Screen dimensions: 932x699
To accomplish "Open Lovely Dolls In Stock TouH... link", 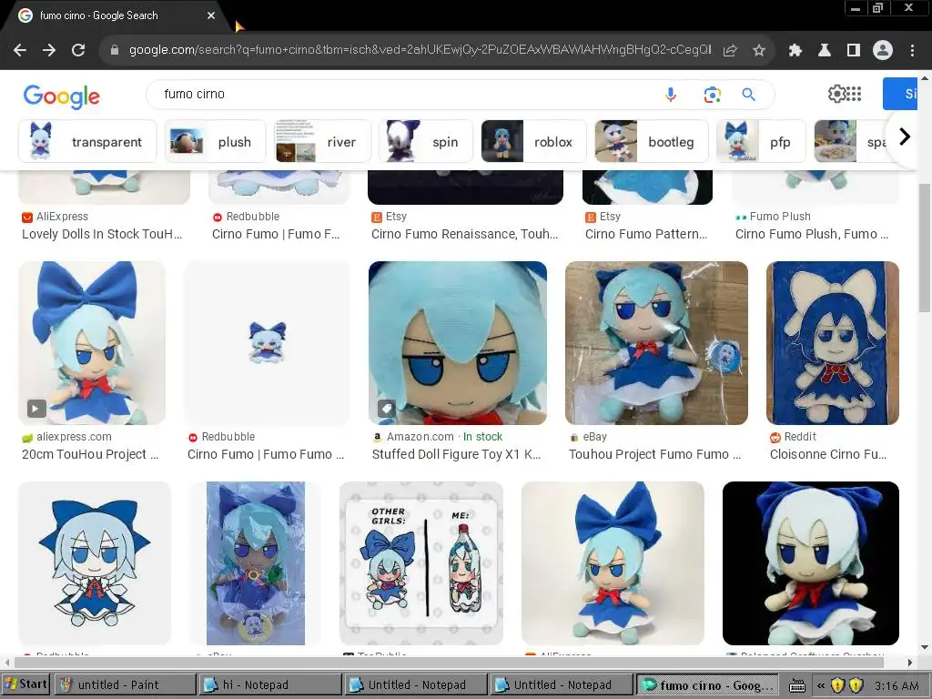I will tap(102, 234).
